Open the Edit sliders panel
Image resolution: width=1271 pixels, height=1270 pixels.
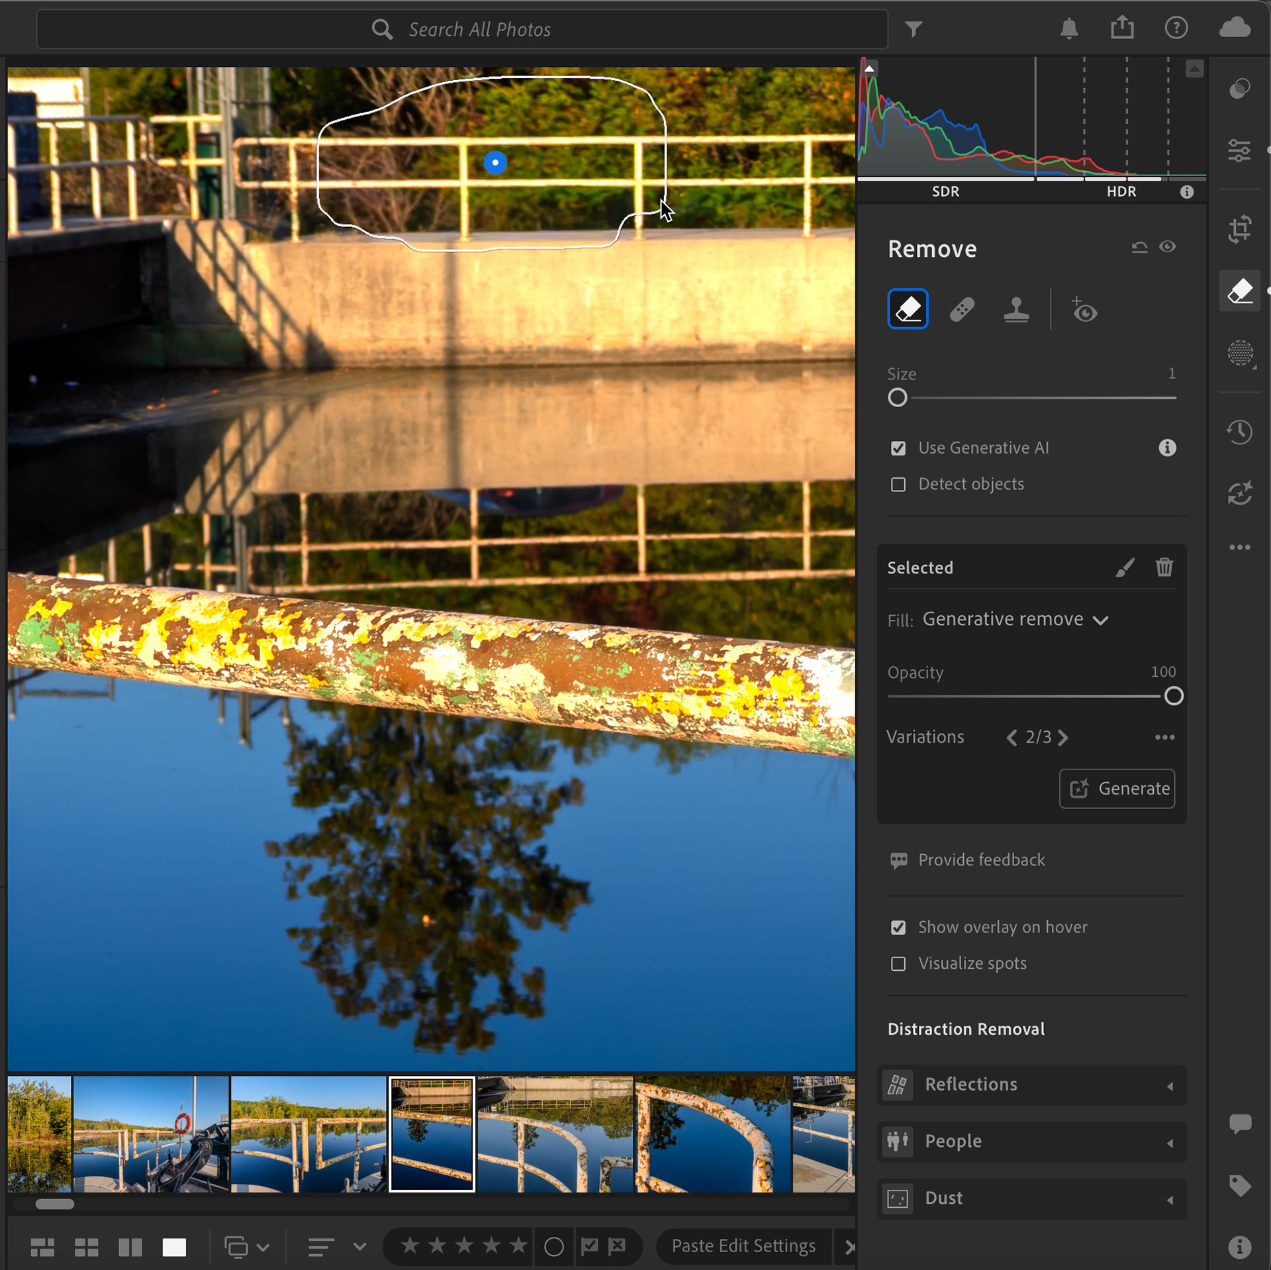pyautogui.click(x=1239, y=150)
